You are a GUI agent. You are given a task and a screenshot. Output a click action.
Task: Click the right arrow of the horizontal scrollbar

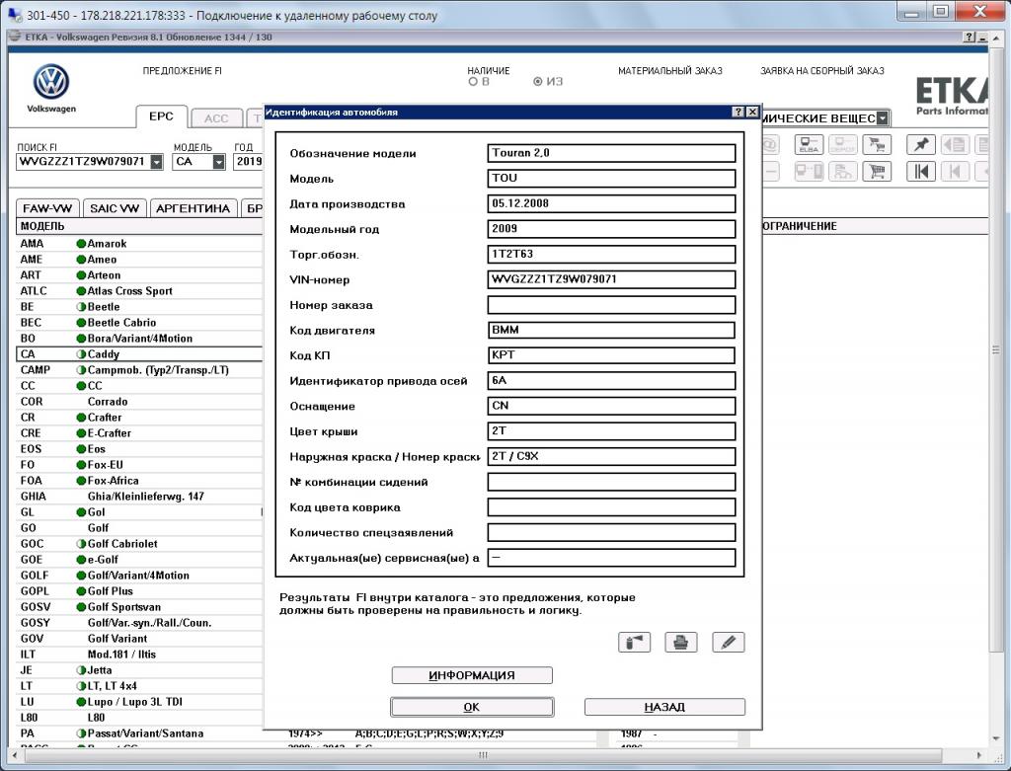pos(978,755)
